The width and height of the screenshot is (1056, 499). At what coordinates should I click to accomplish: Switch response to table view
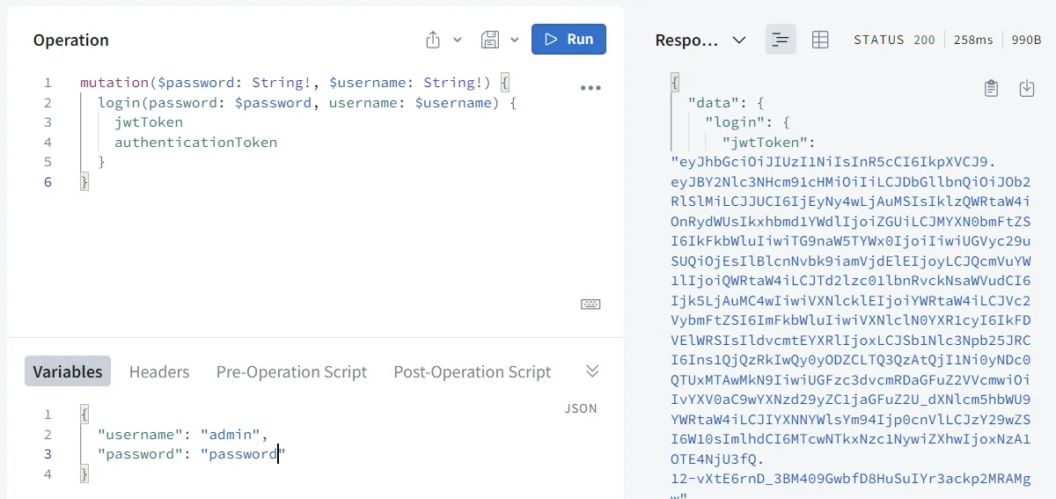[819, 40]
